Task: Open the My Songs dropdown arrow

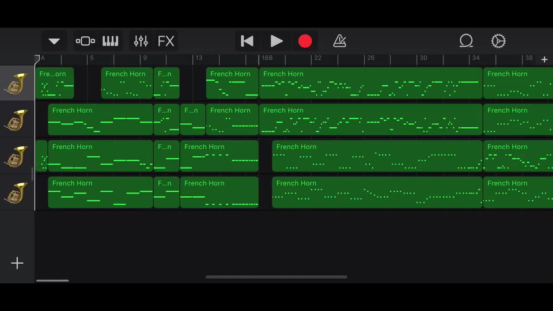Action: [54, 41]
